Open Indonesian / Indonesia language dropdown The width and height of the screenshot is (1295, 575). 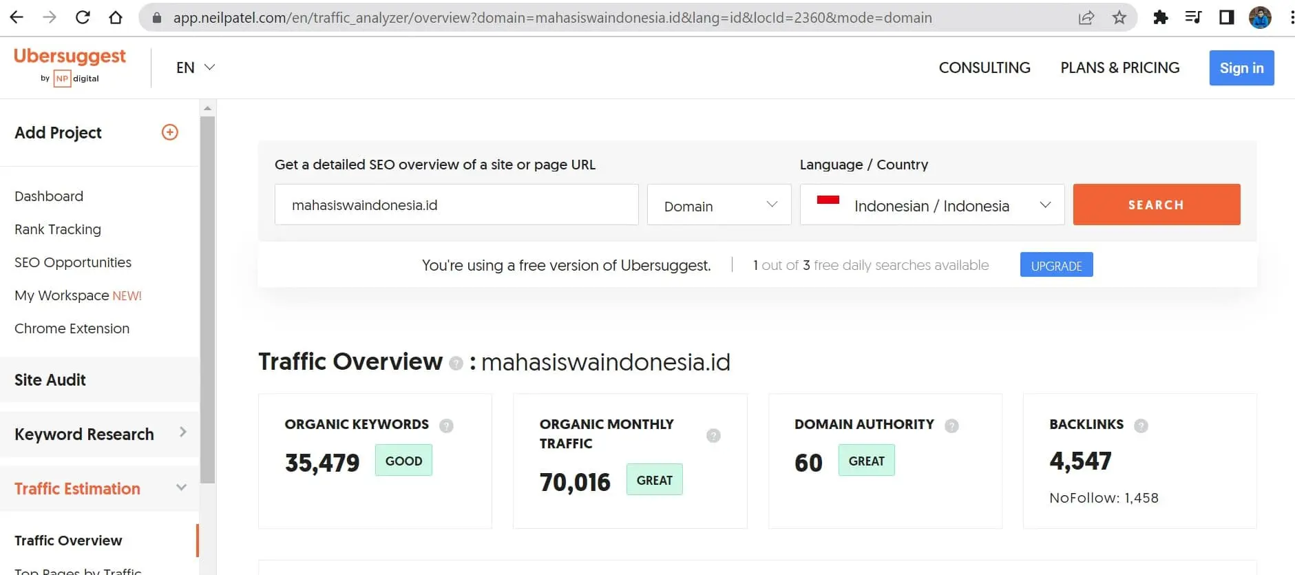[x=932, y=205]
